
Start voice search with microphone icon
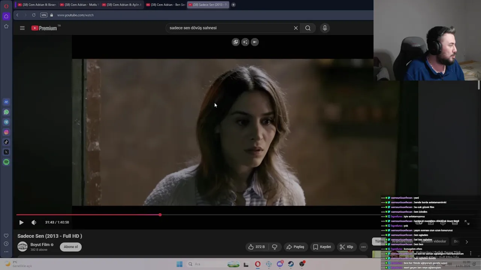325,28
